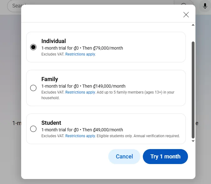Image resolution: width=211 pixels, height=184 pixels.
Task: Open Restrictions apply link under Student
Action: pos(80,136)
